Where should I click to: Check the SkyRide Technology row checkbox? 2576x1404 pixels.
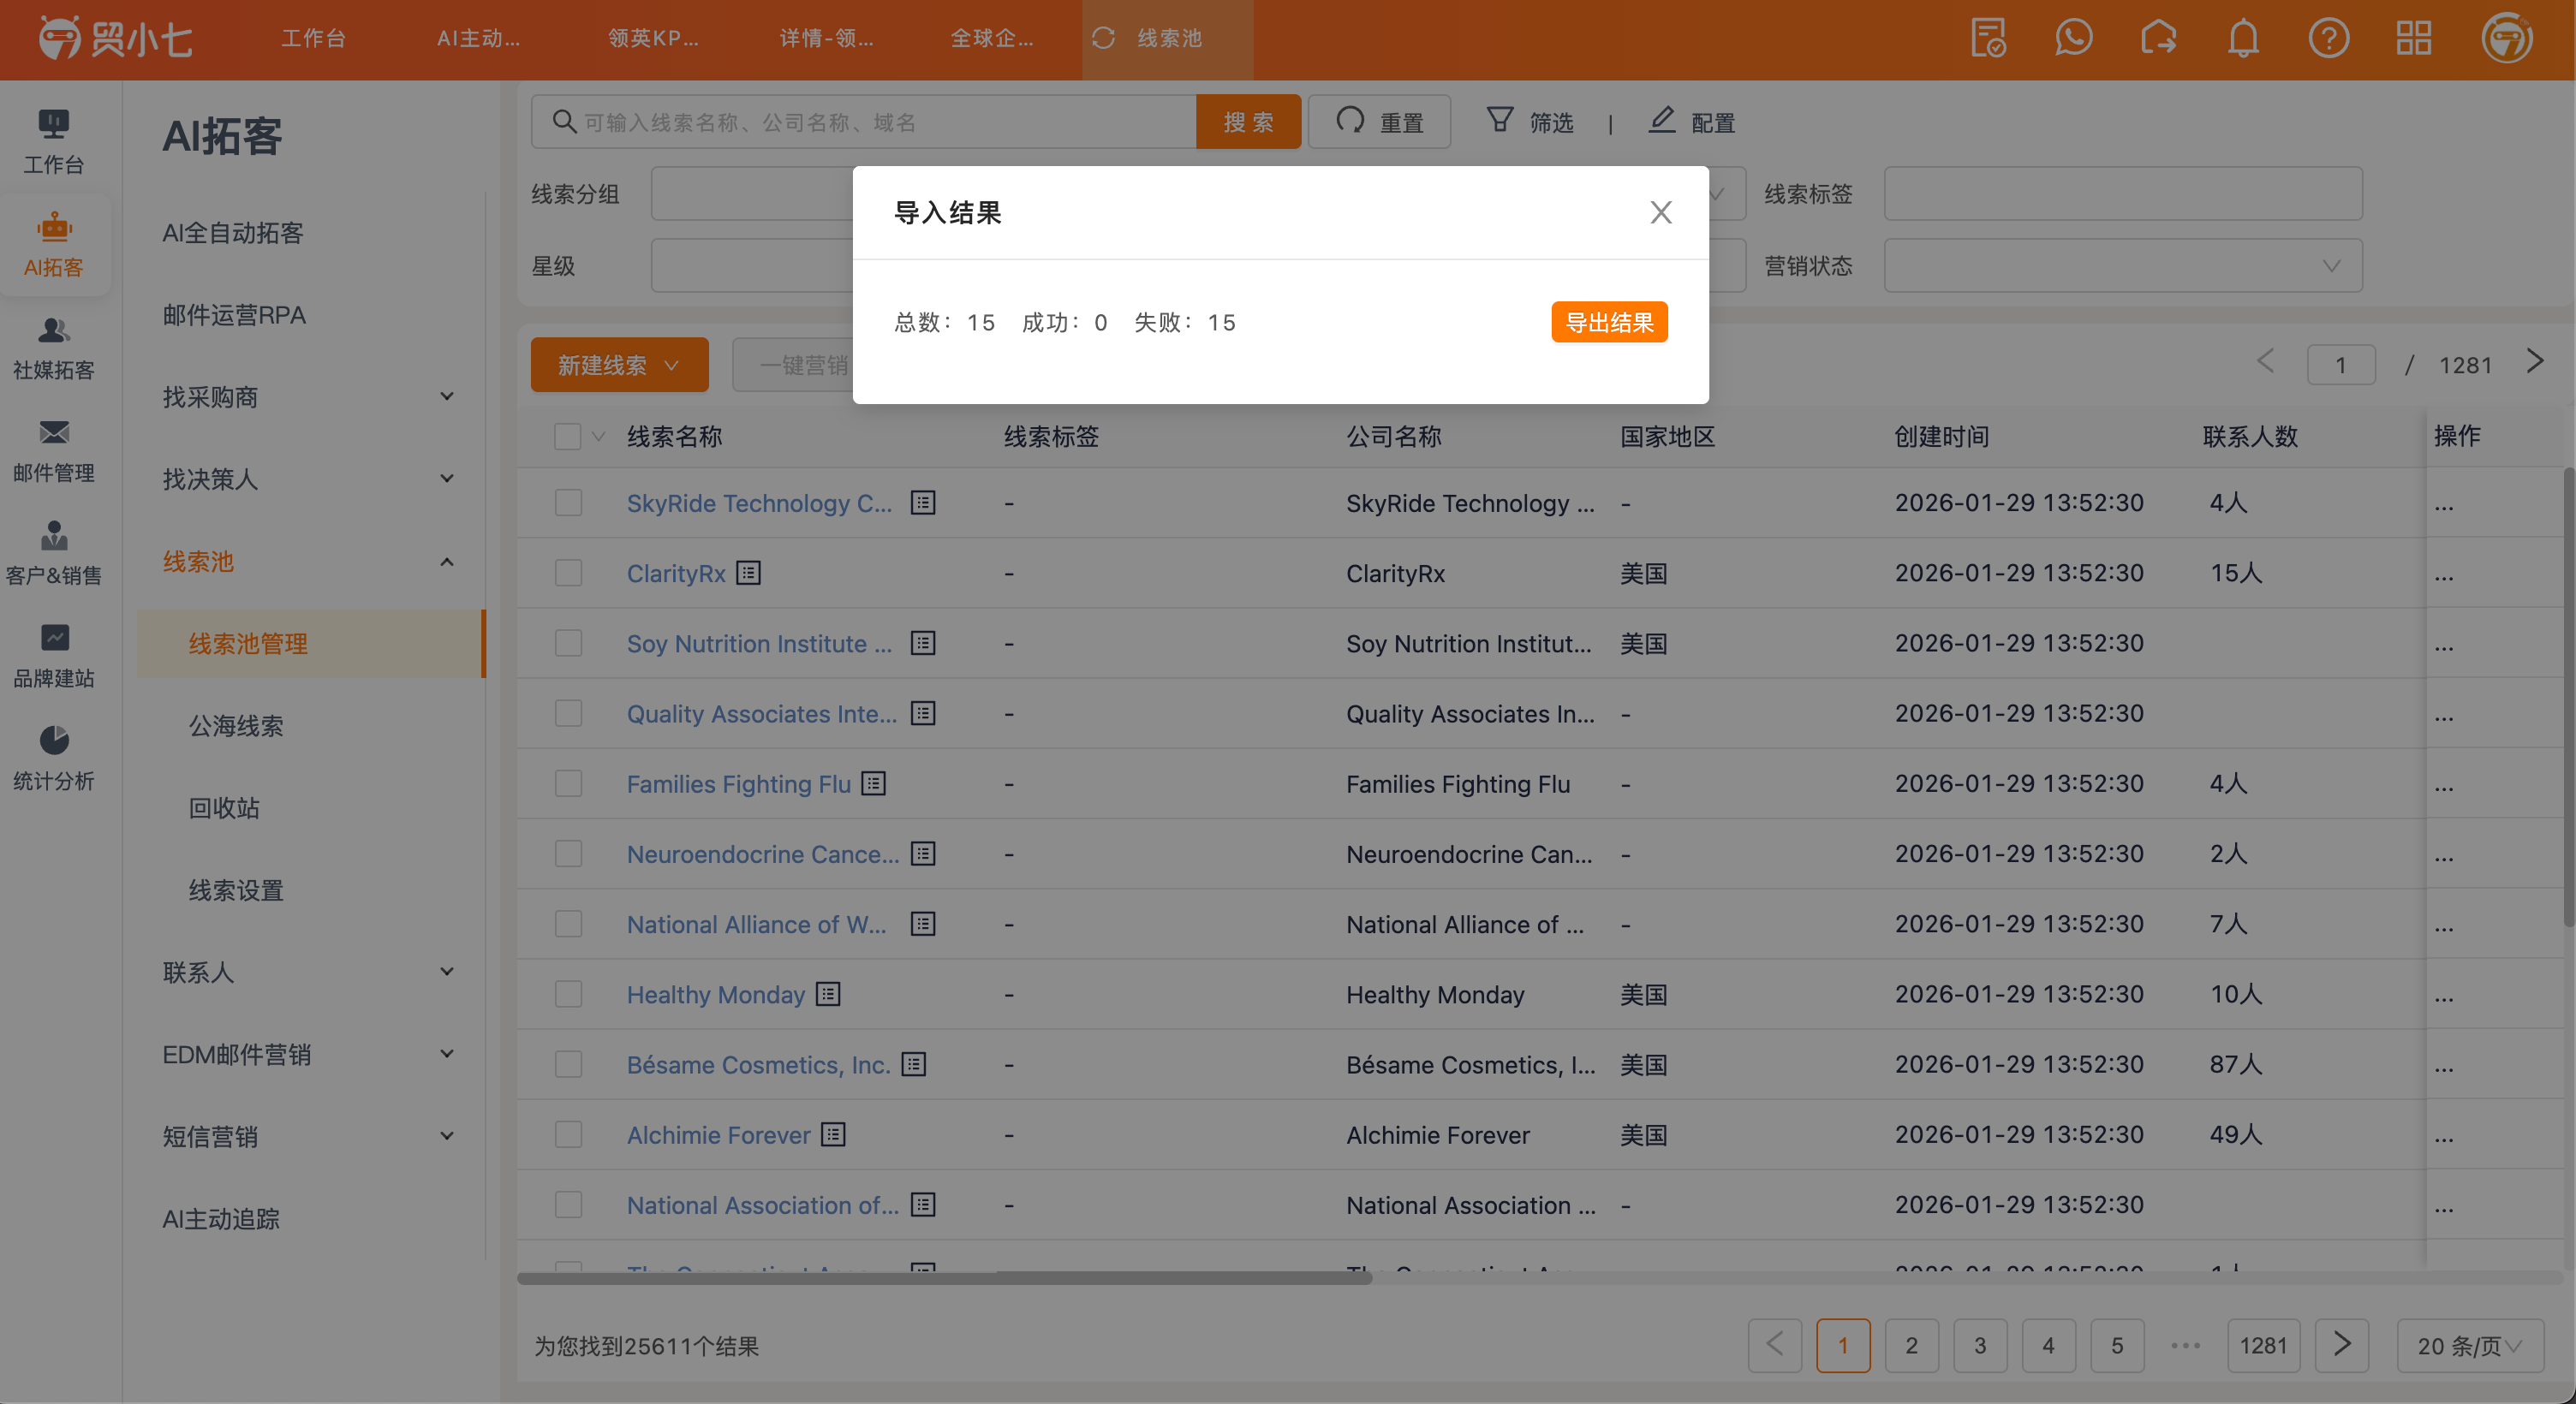[x=568, y=503]
